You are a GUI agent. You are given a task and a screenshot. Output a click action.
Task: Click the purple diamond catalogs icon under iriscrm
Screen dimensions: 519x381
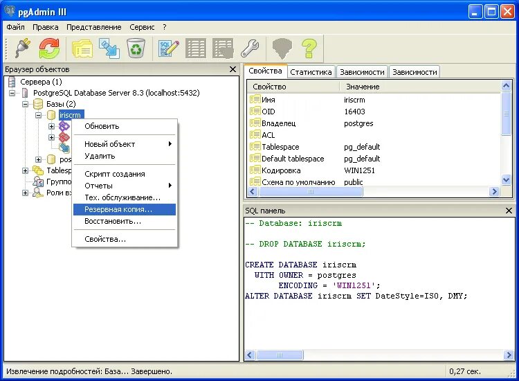(x=64, y=126)
